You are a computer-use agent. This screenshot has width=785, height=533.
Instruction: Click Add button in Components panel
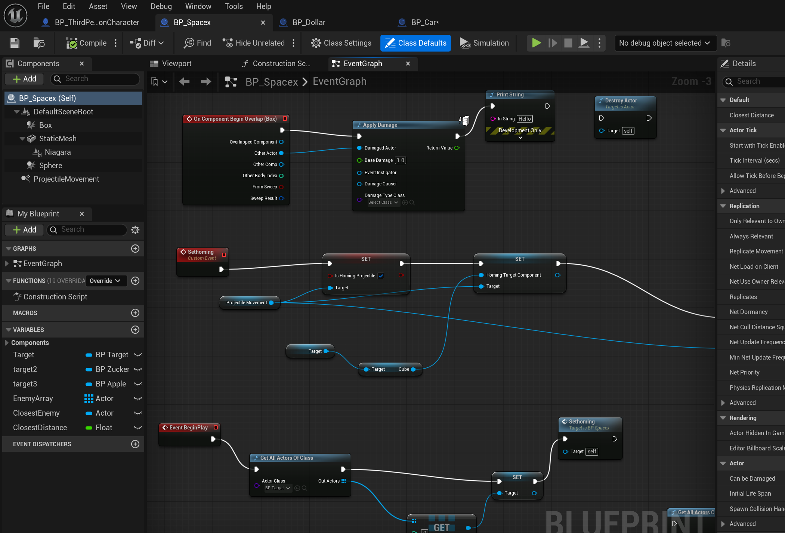24,79
